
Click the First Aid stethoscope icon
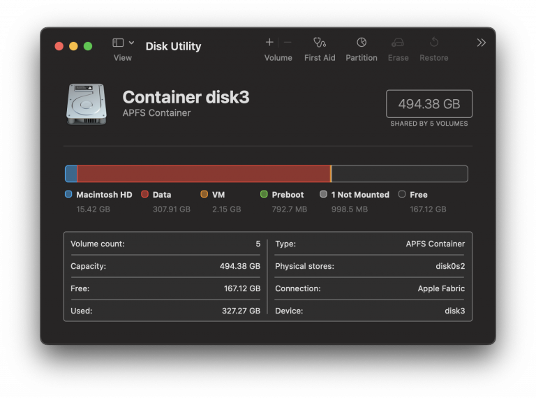pos(320,43)
